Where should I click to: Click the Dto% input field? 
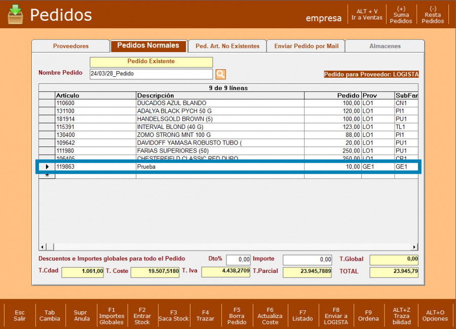pos(238,260)
